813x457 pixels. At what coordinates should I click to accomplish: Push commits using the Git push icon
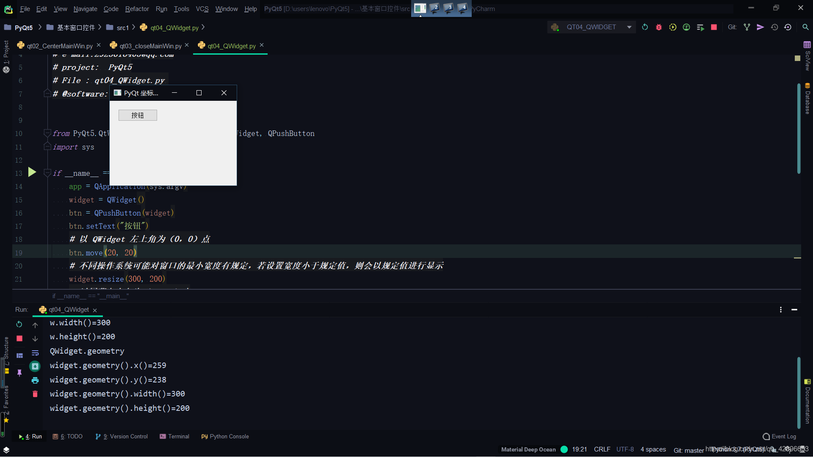[x=760, y=27]
